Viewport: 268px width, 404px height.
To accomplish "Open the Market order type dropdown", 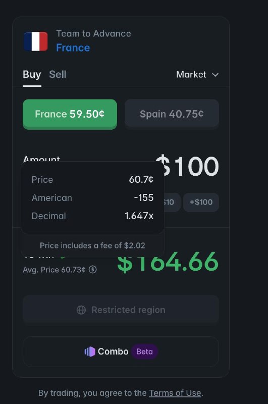I will point(197,75).
